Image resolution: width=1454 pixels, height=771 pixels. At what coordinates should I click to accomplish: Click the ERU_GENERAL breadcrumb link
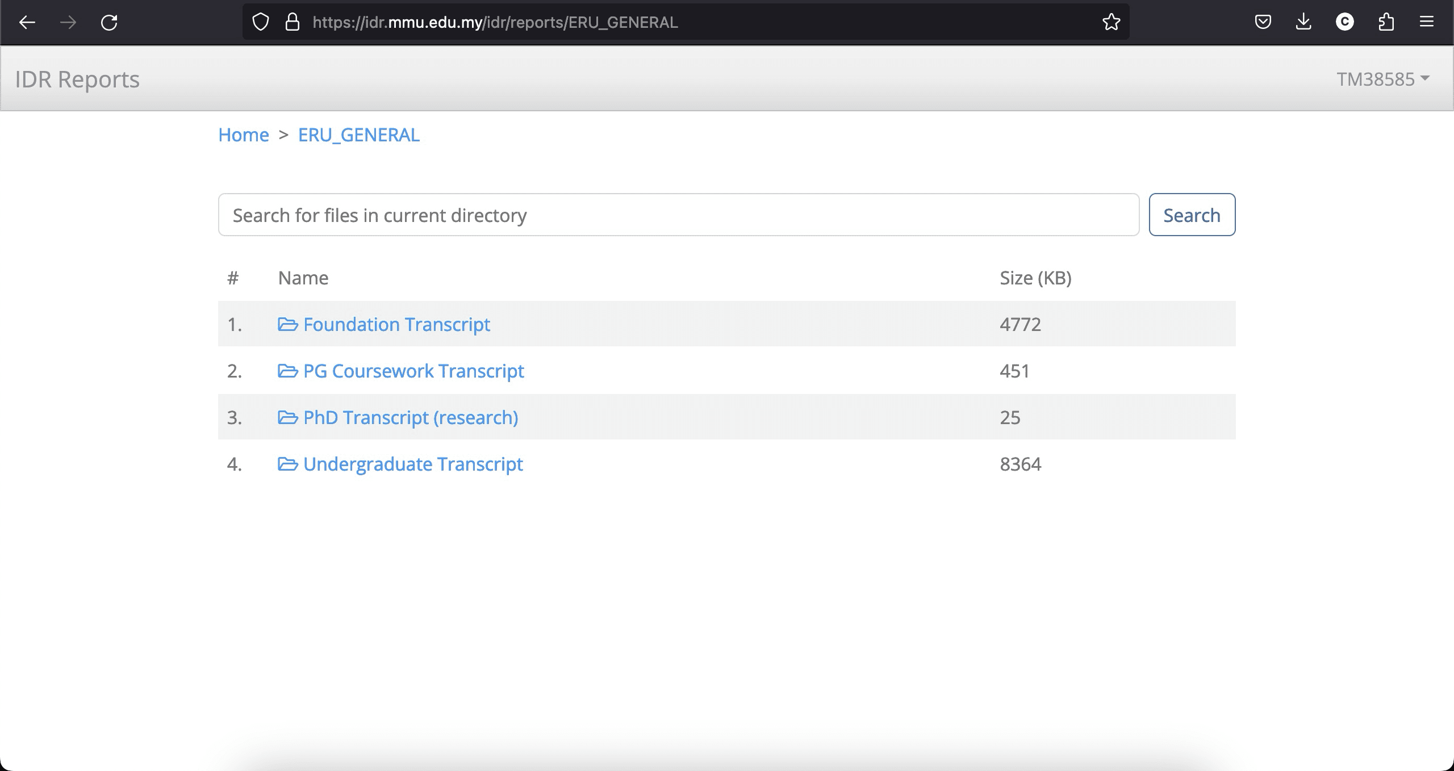point(358,135)
